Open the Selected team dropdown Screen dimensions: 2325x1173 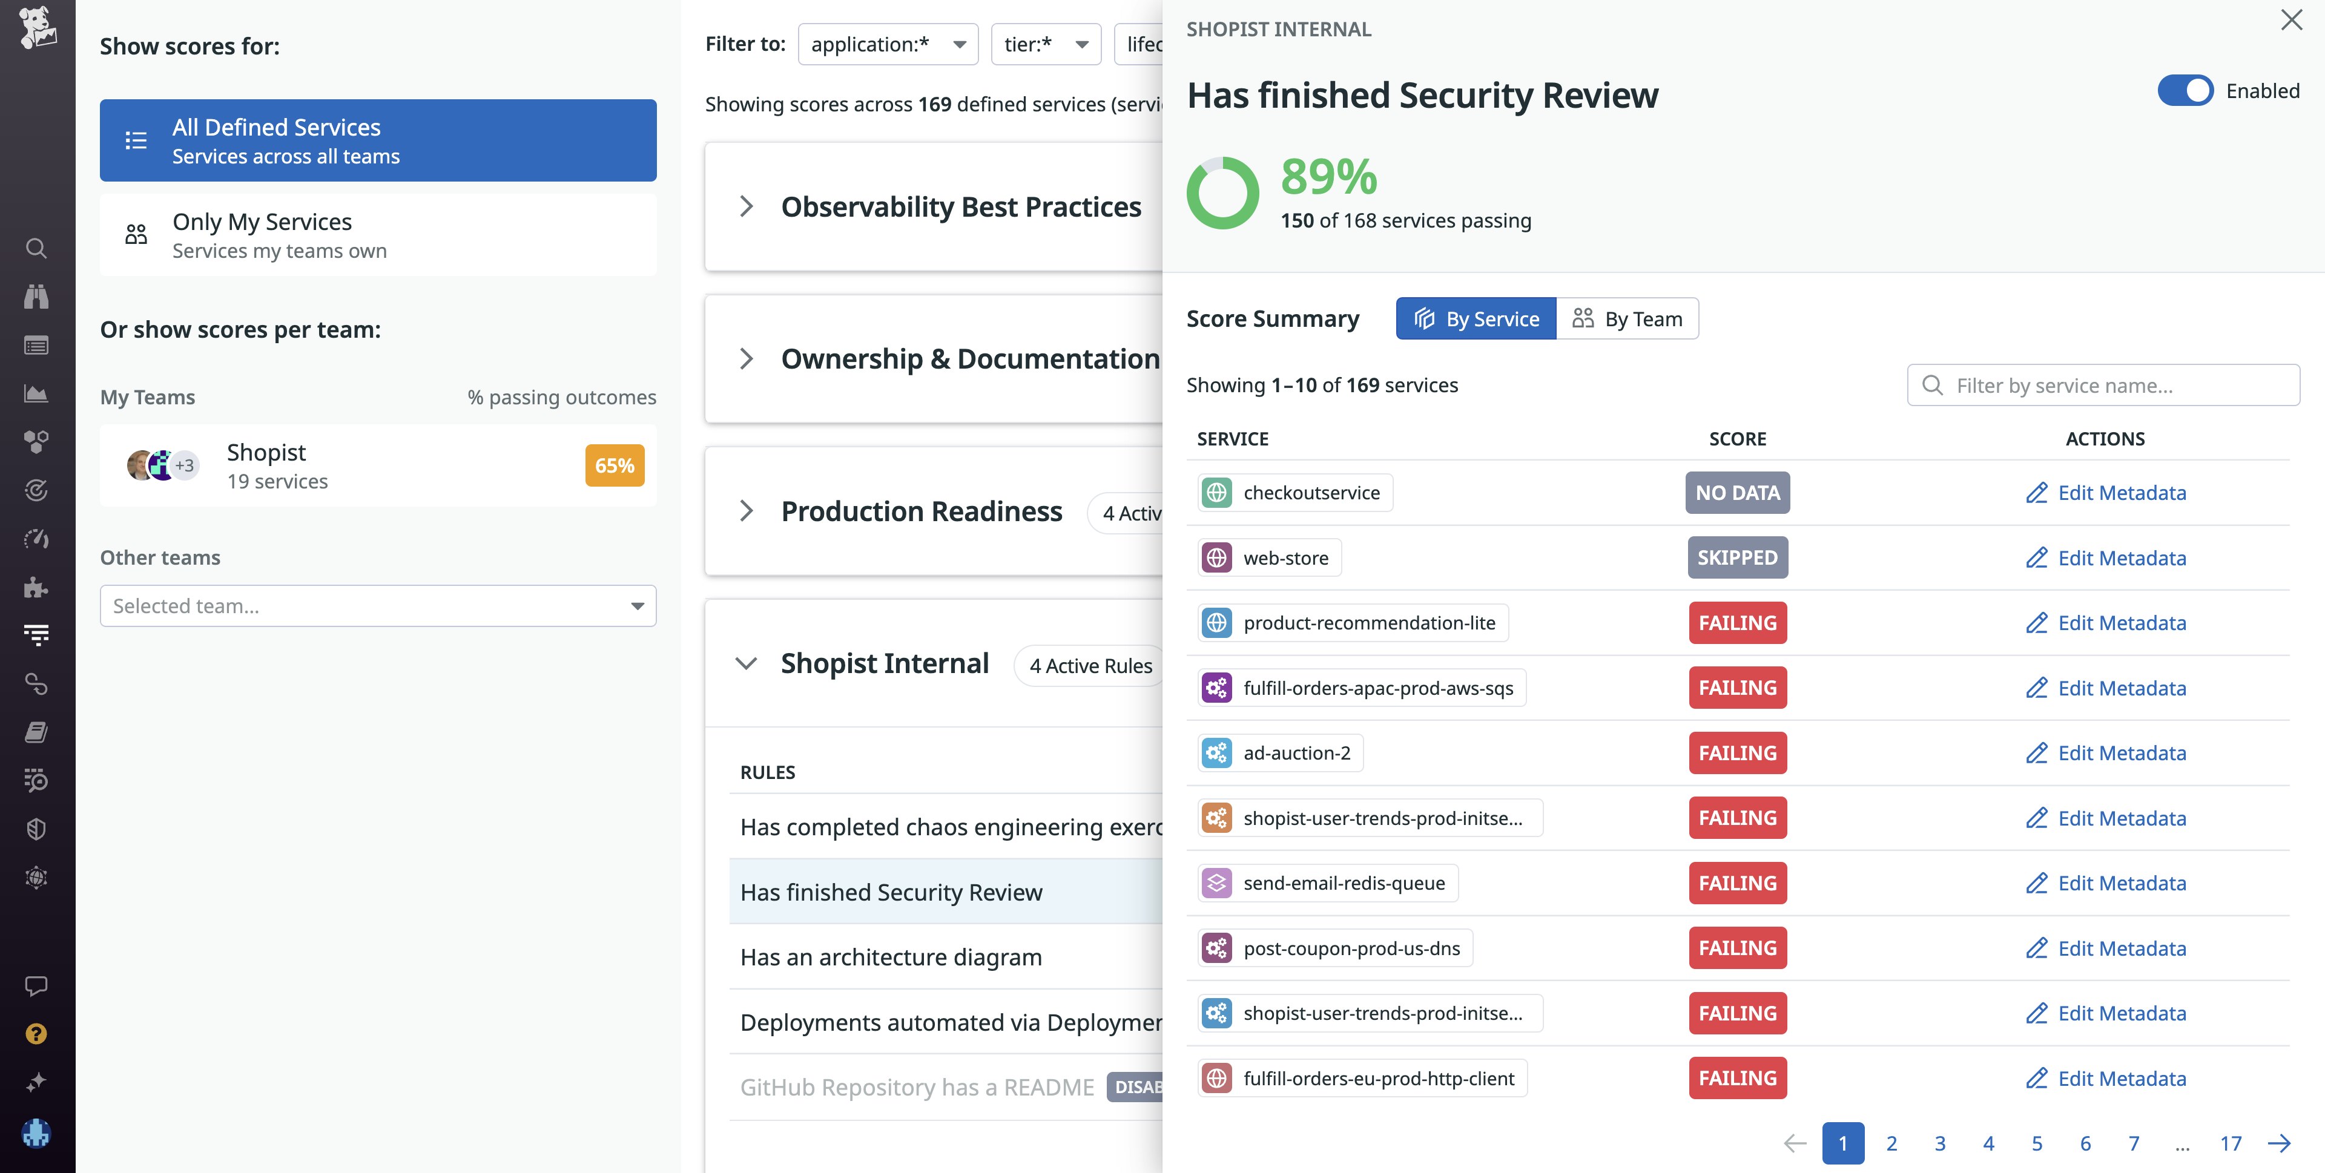pos(378,606)
